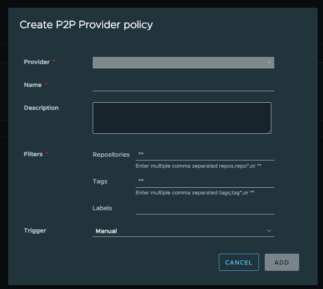Click the hint 'Enter multiple comma separated repos,repo*,or **'
The width and height of the screenshot is (323, 289).
coord(198,166)
